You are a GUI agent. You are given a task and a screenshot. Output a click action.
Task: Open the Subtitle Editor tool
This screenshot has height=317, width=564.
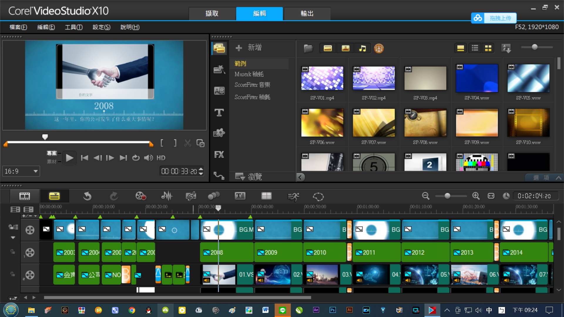[240, 196]
